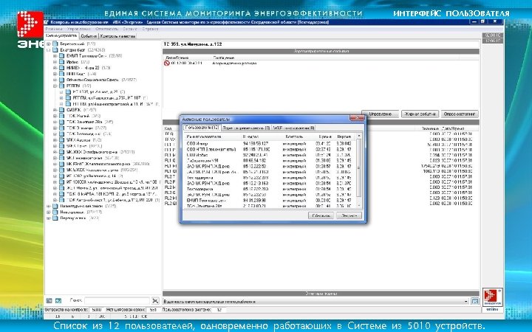Select the Пользователи (12) tab in the dialog
This screenshot has height=332, width=532.
pos(202,128)
